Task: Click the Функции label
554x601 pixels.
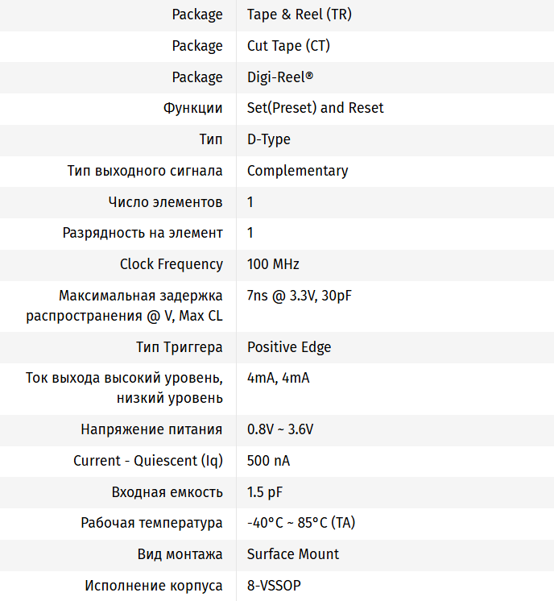Action: [192, 108]
